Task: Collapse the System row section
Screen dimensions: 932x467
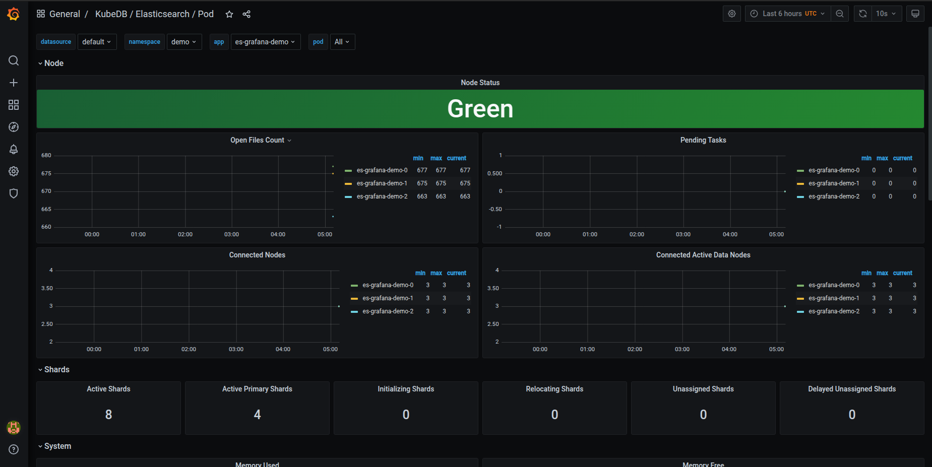Action: [54, 446]
